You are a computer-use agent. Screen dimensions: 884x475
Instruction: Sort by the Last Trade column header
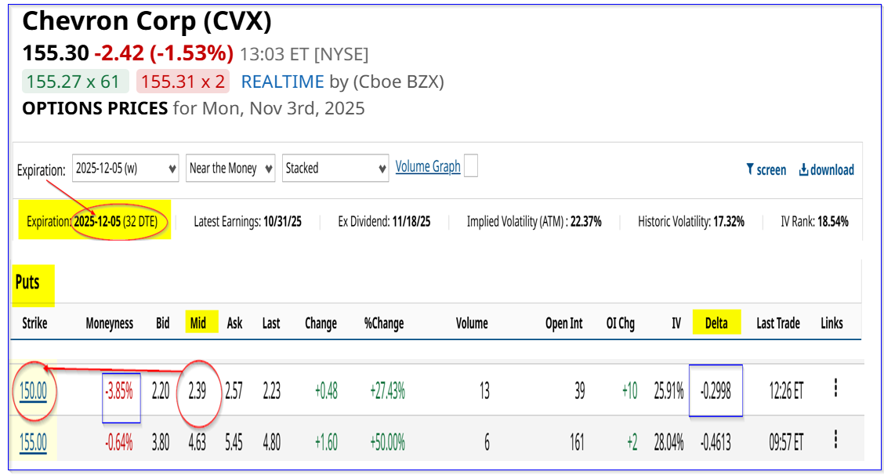[x=777, y=323]
